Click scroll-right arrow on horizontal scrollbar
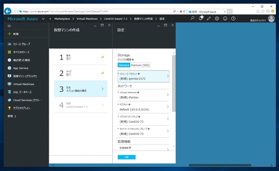Screen dimensions: 279x171 272,165
